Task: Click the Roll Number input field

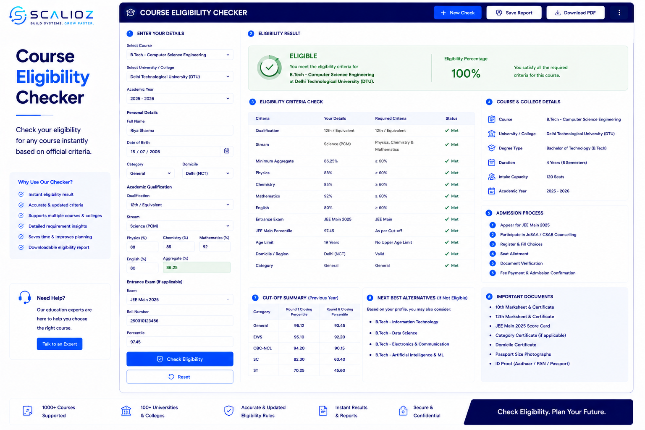Action: (180, 321)
